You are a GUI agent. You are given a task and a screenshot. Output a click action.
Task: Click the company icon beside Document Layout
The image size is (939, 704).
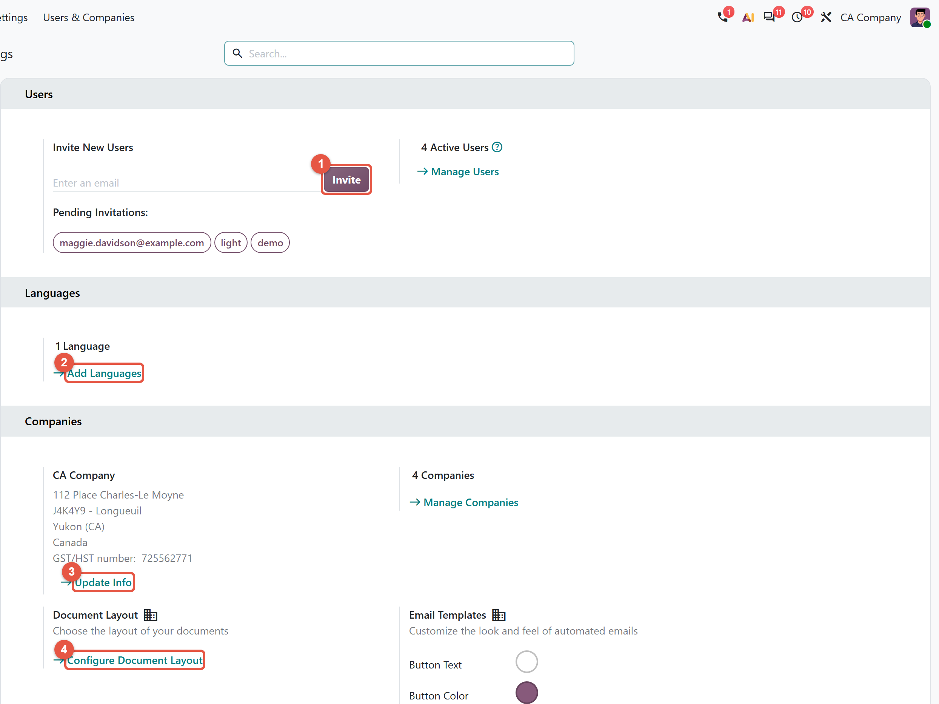coord(151,615)
